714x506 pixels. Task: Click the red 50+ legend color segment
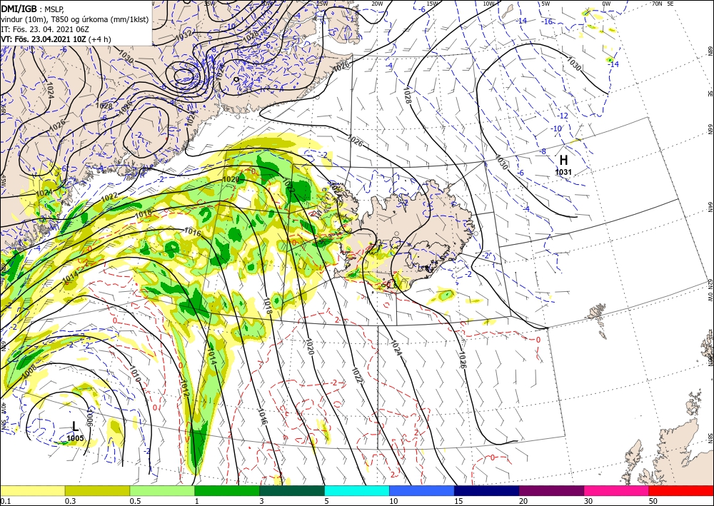pyautogui.click(x=681, y=490)
